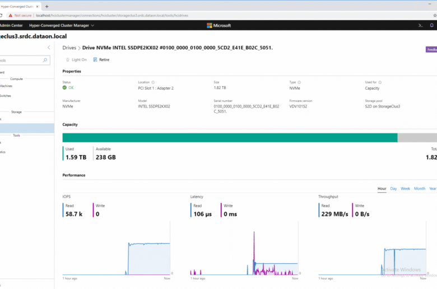Open the notifications bell icon
The image size is (437, 289).
[432, 25]
